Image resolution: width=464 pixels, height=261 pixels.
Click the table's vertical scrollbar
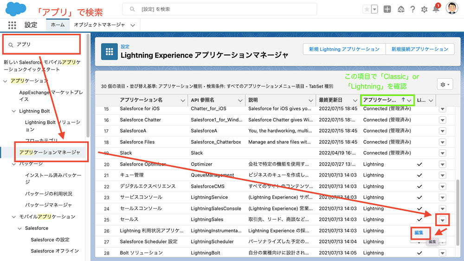[x=458, y=212]
